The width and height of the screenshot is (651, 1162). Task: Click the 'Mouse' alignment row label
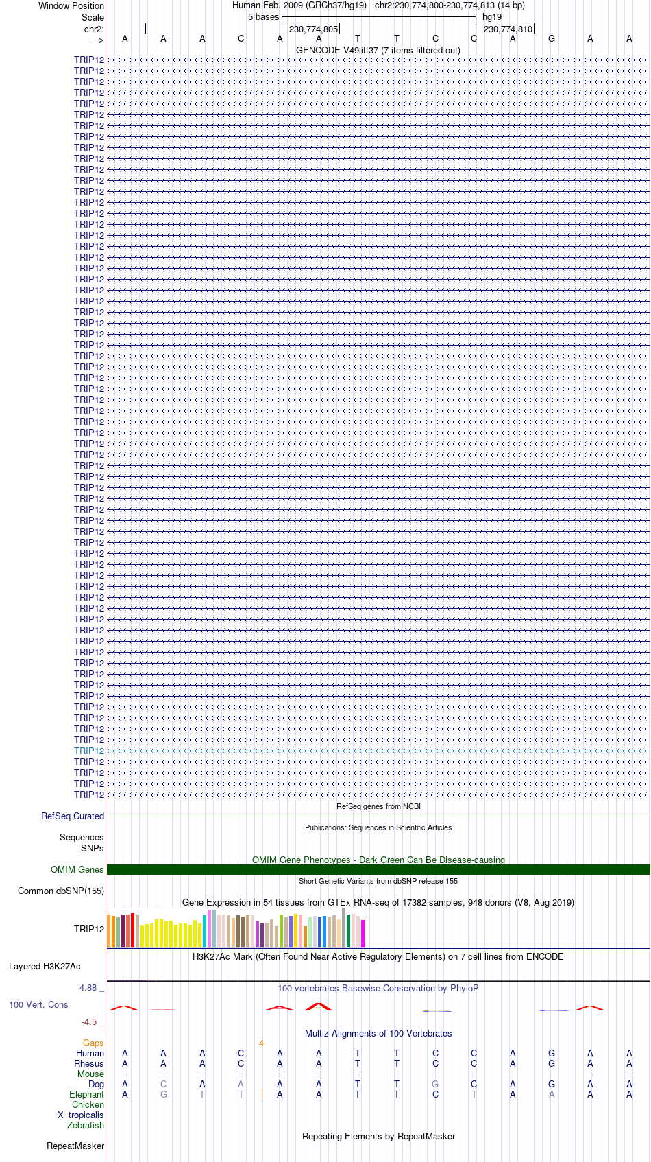click(90, 1074)
